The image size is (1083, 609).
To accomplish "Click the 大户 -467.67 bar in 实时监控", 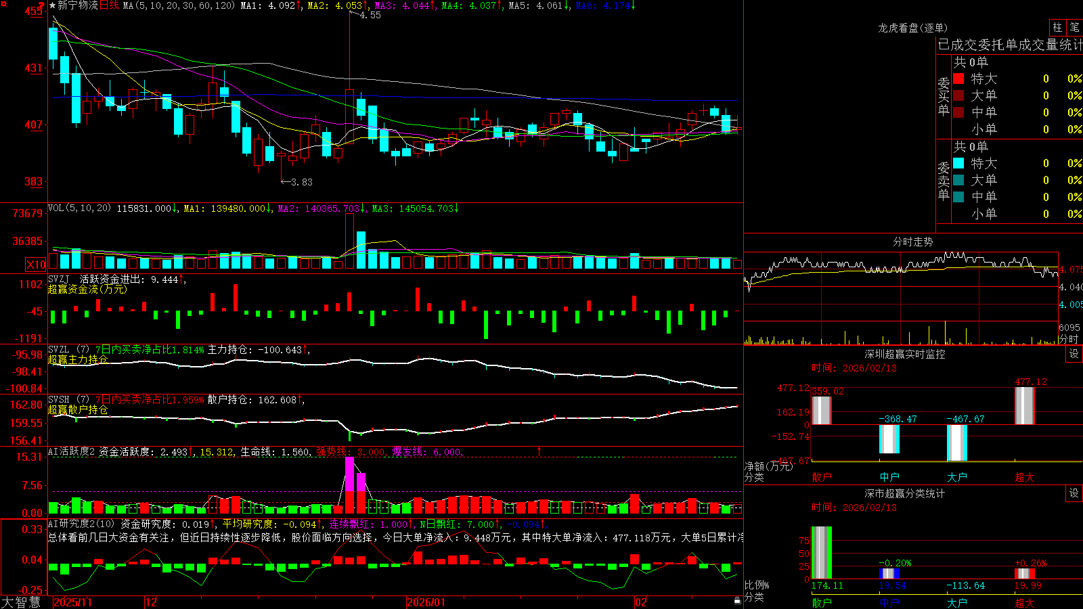I will (x=957, y=443).
